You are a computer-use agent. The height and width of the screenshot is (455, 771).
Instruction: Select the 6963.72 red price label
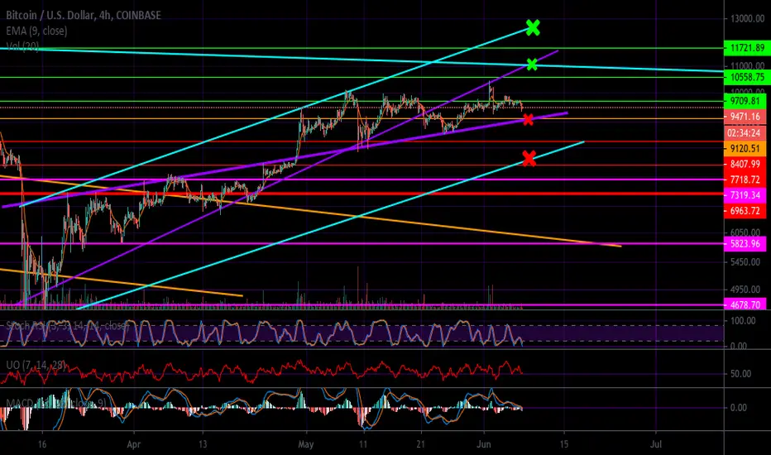[745, 211]
